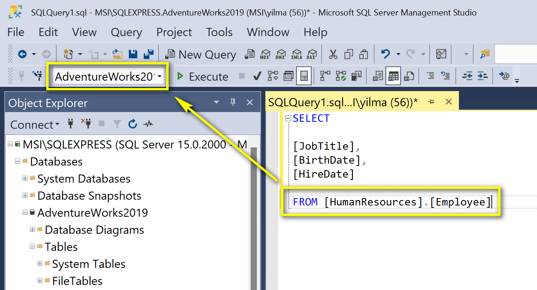Expand the System Databases node
537x290 pixels.
click(x=25, y=178)
